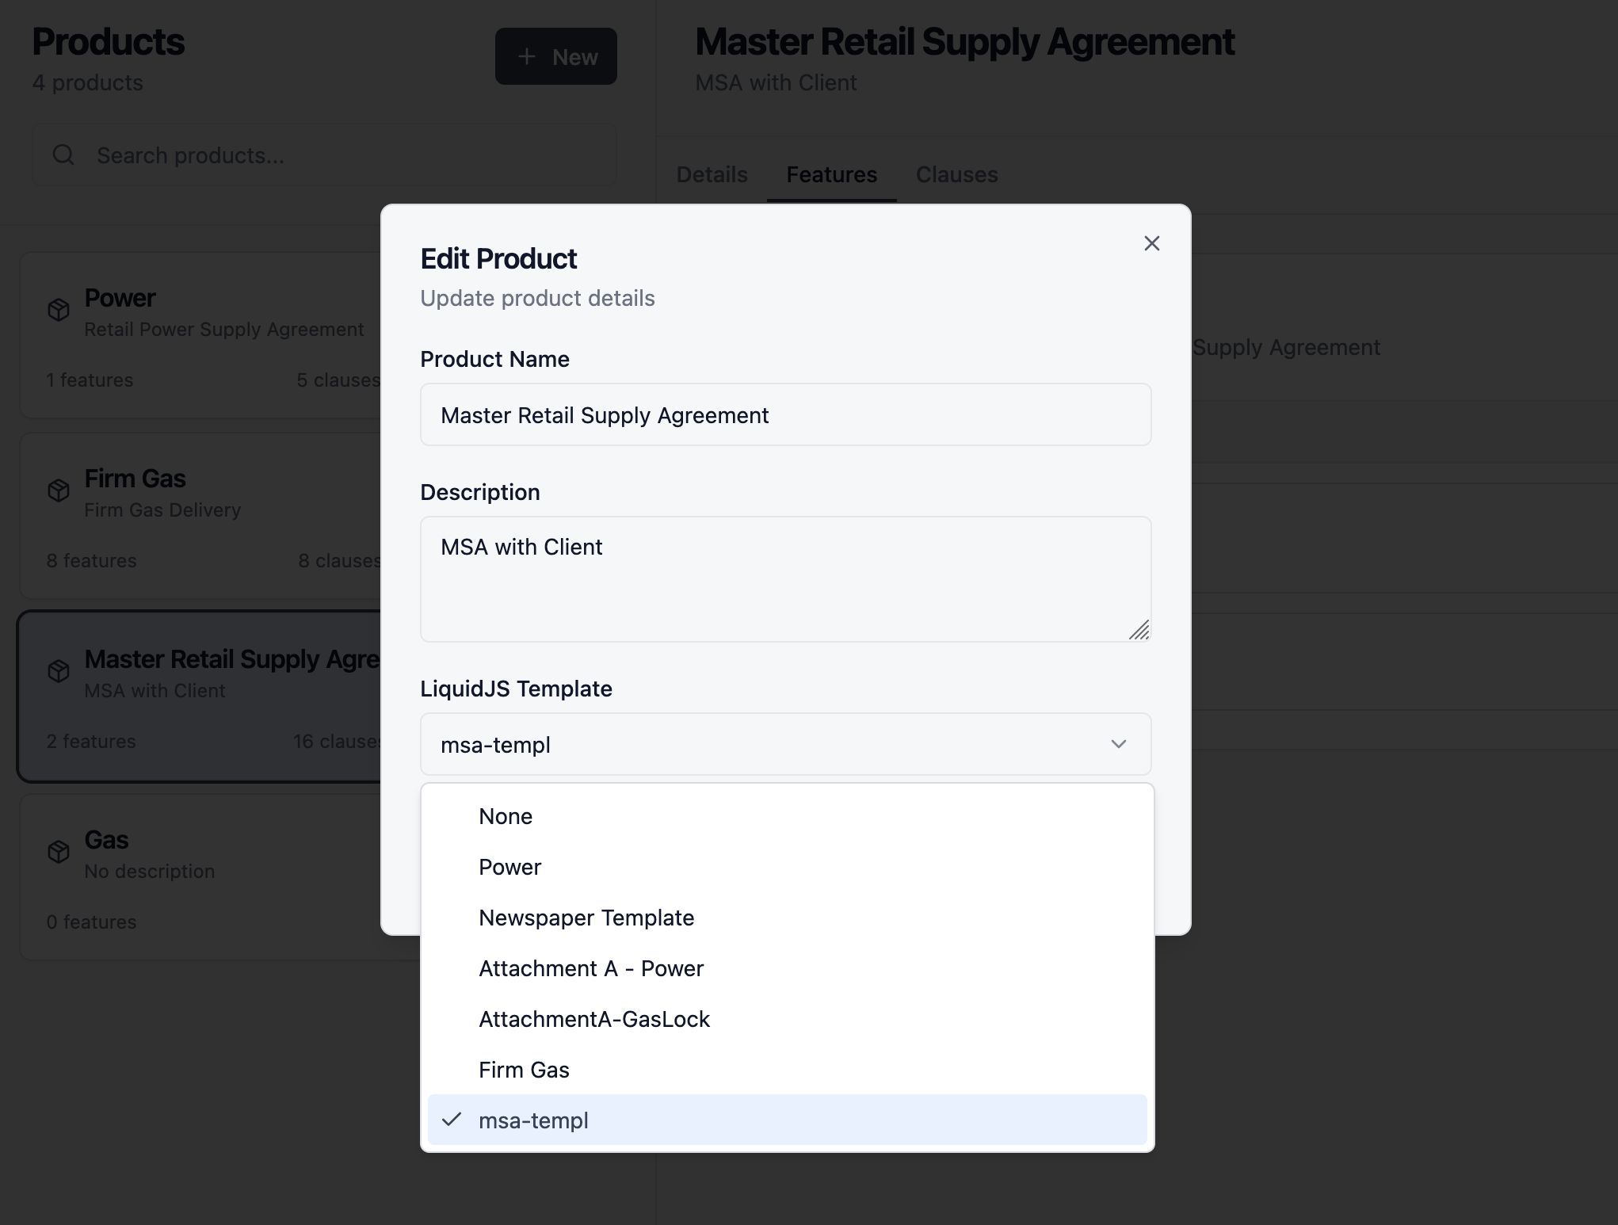
Task: Click the package icon on Master Retail Supply card
Action: click(x=59, y=670)
